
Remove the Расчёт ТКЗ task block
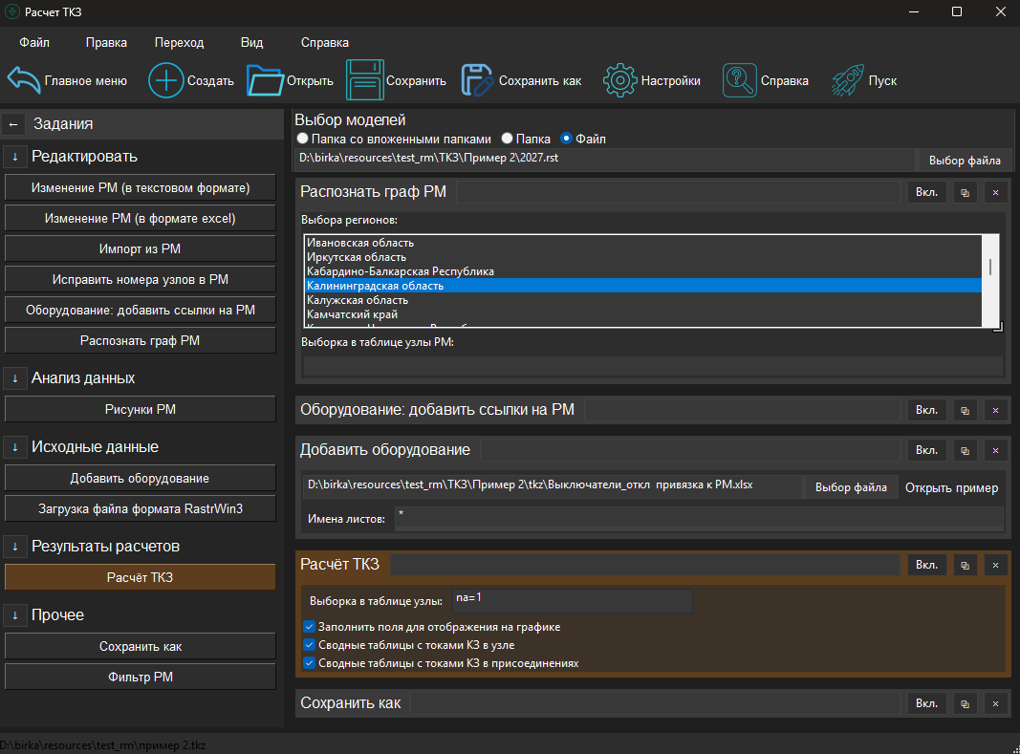[995, 566]
